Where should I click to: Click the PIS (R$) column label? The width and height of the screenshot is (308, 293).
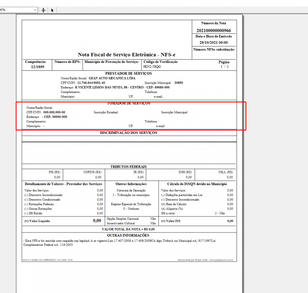click(54, 172)
